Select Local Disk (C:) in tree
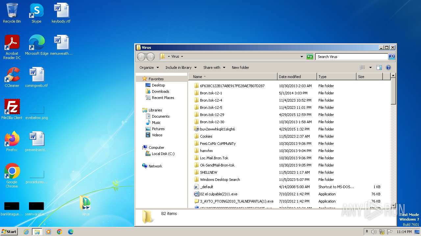 coord(163,154)
